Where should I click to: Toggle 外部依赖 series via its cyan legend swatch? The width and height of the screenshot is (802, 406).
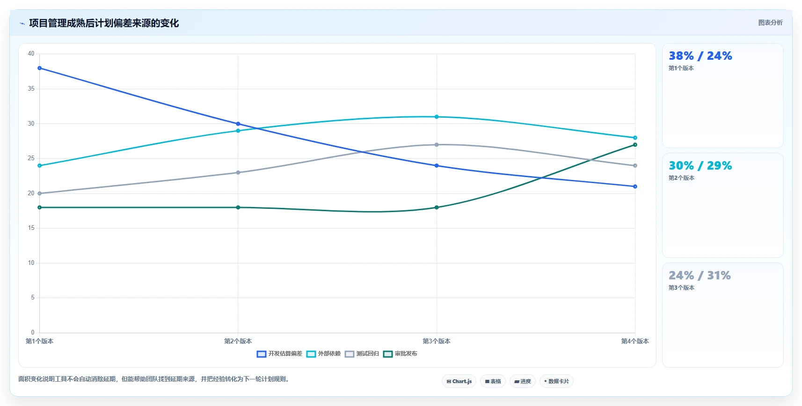[x=311, y=354]
